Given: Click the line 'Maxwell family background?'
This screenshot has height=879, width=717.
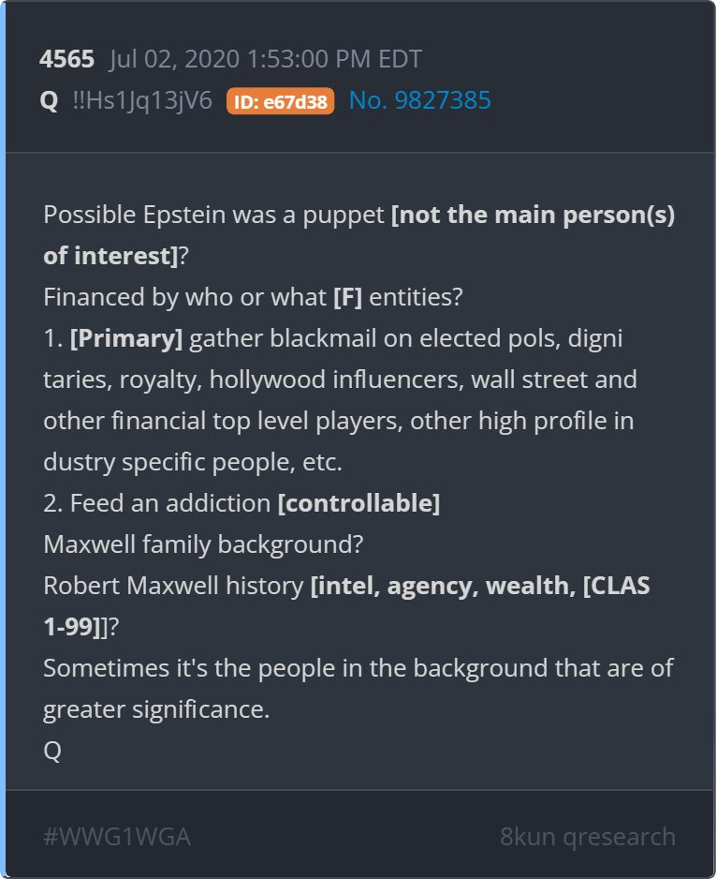Looking at the screenshot, I should tap(203, 544).
